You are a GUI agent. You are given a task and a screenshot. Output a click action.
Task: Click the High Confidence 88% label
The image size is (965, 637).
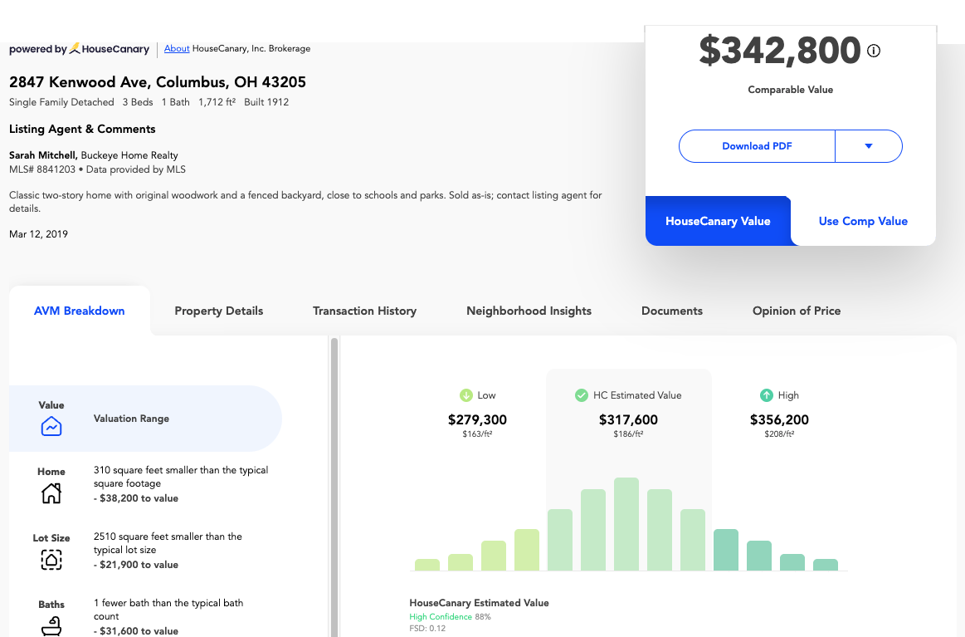coord(450,617)
